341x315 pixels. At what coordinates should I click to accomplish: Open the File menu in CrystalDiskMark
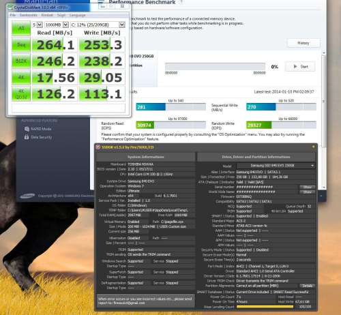pos(13,15)
